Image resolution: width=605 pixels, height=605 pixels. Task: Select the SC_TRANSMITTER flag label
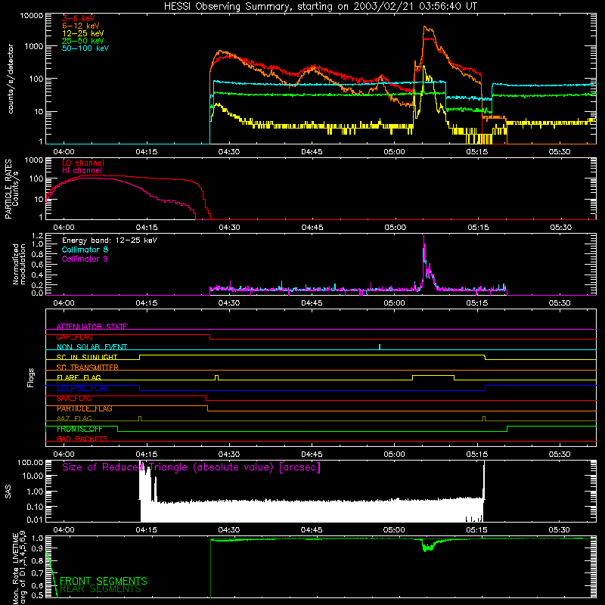point(88,368)
